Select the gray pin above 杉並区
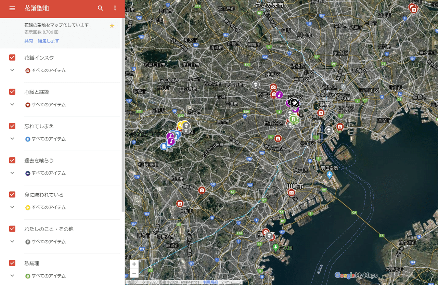Image resolution: width=438 pixels, height=285 pixels. pos(255,84)
